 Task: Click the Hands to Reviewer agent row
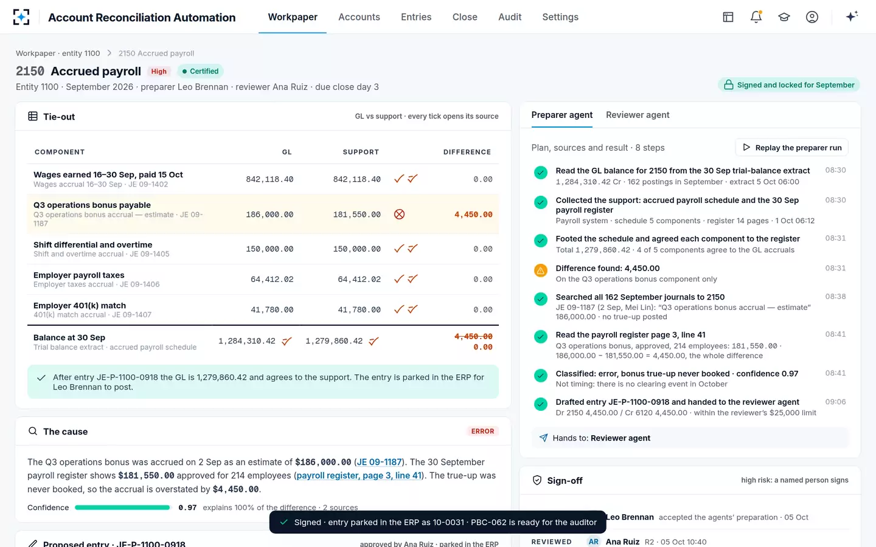point(690,438)
